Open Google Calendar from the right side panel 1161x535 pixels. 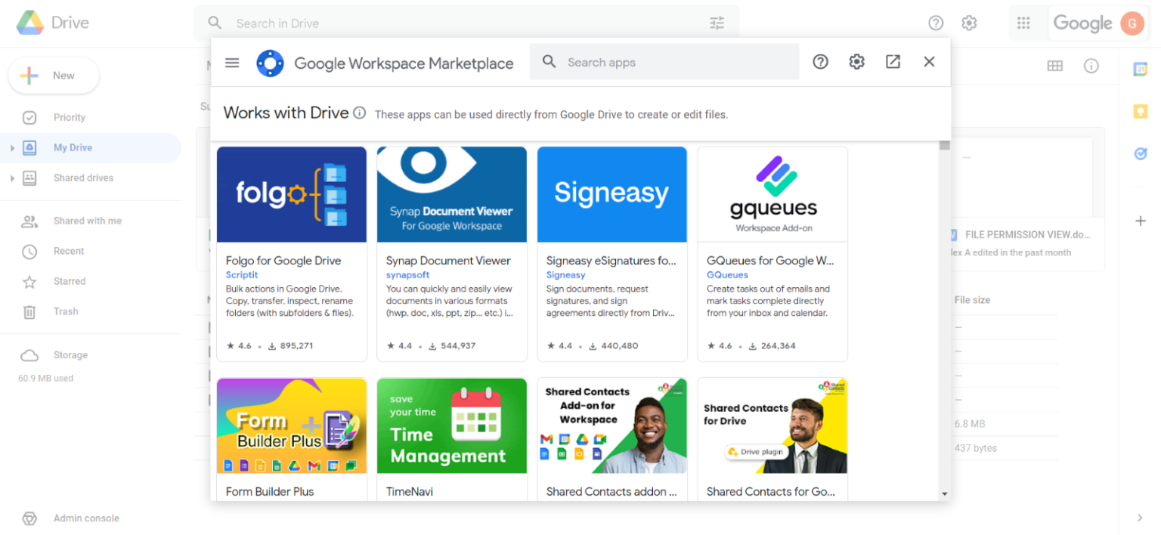(x=1141, y=69)
